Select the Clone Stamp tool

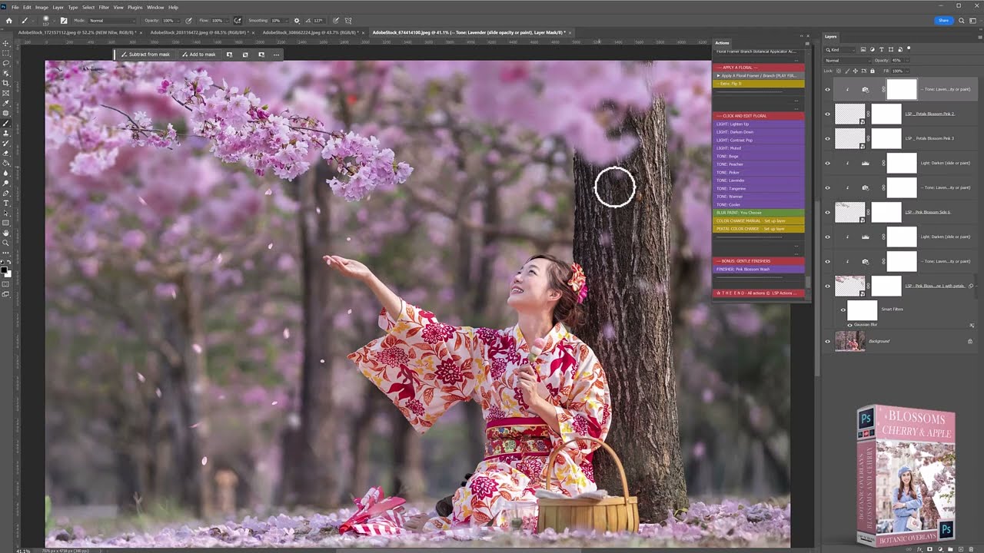(6, 133)
